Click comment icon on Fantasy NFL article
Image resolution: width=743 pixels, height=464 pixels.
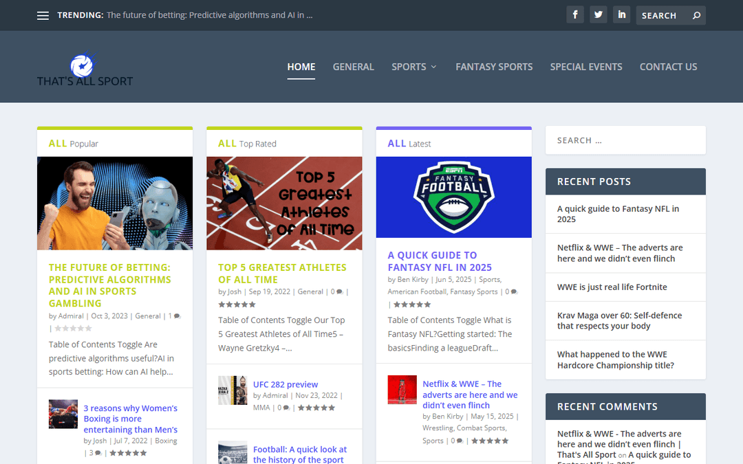coord(514,292)
